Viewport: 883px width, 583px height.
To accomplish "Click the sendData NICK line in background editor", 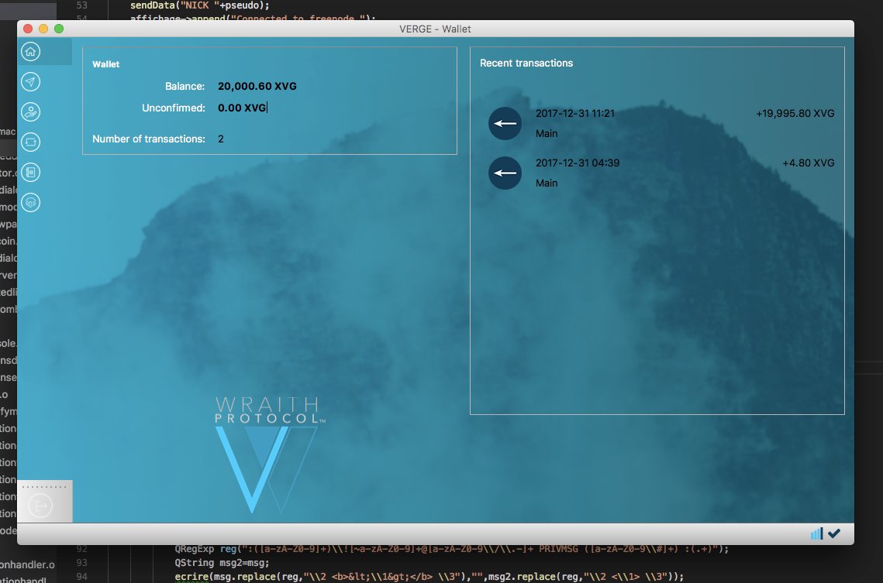I will coord(200,5).
